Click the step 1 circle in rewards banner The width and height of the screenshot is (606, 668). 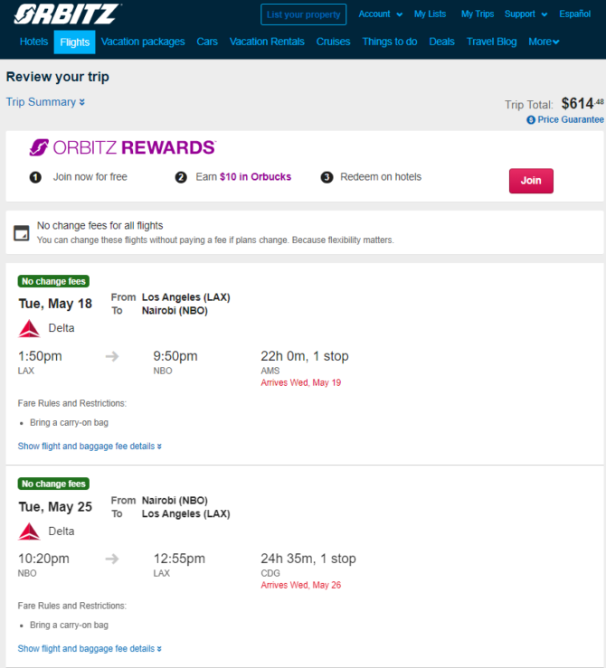click(x=35, y=177)
